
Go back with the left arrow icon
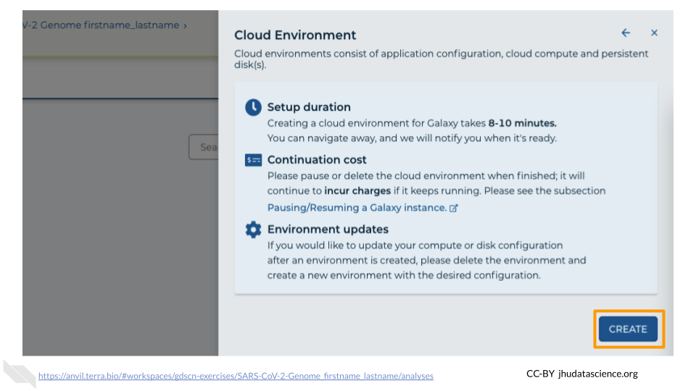[626, 33]
